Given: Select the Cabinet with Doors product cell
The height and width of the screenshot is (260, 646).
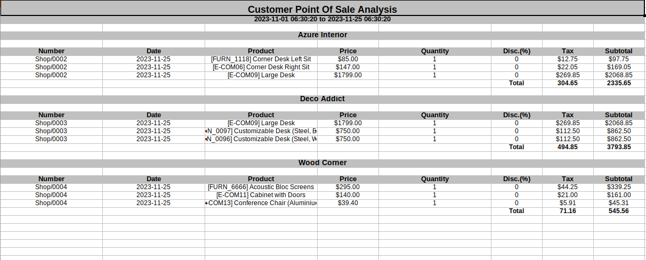Looking at the screenshot, I should coord(261,195).
